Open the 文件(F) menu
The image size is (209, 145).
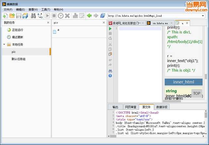click(8, 10)
